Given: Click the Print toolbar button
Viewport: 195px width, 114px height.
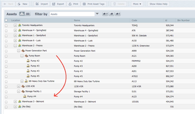Looking at the screenshot, I should click(73, 4).
